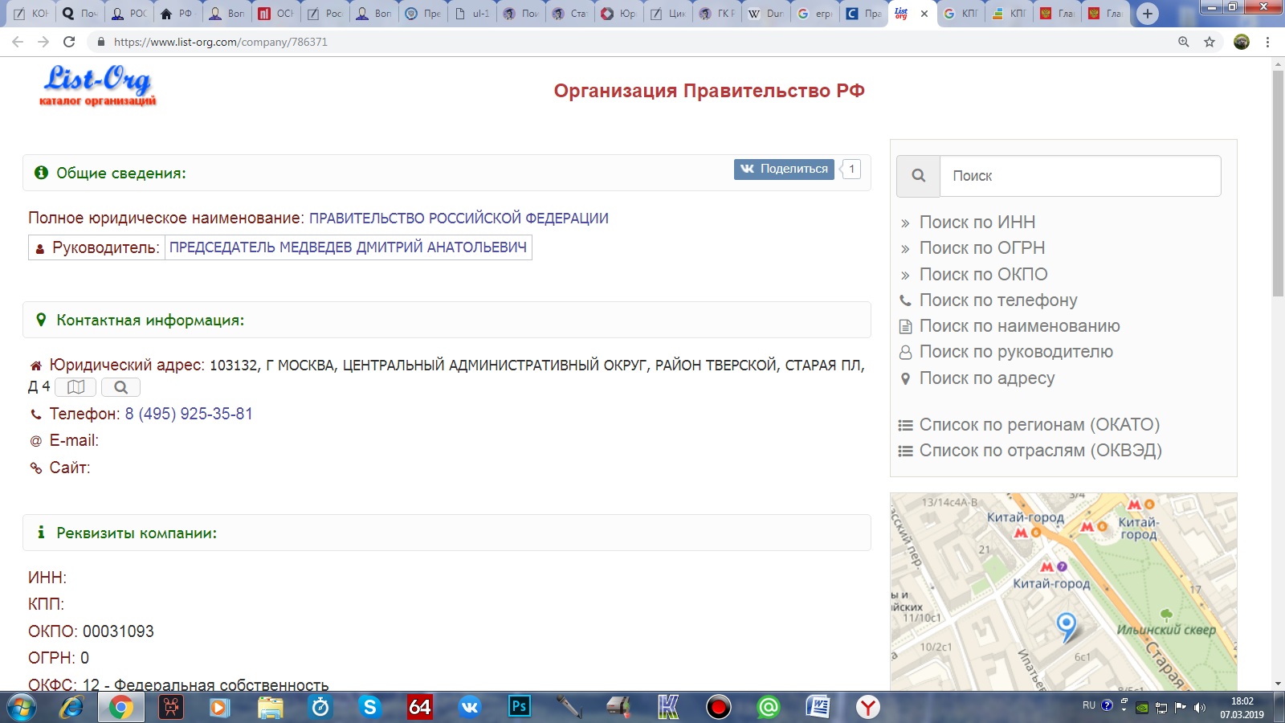Open Skype from the taskbar
Image resolution: width=1285 pixels, height=723 pixels.
tap(369, 707)
